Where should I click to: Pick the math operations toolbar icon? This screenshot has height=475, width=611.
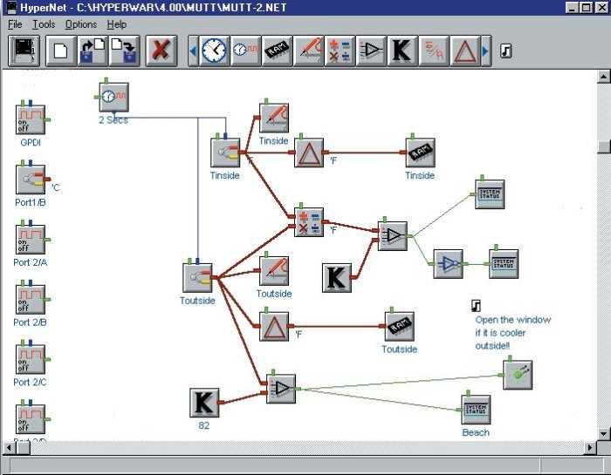340,51
